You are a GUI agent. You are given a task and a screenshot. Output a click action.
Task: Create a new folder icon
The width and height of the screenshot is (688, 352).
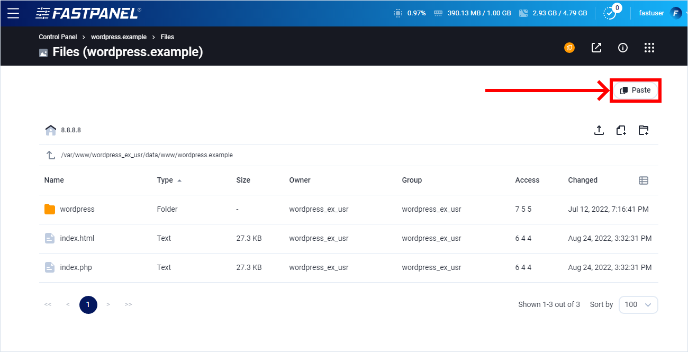point(644,130)
